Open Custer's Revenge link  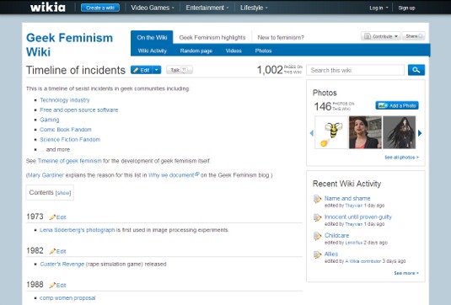click(x=62, y=264)
